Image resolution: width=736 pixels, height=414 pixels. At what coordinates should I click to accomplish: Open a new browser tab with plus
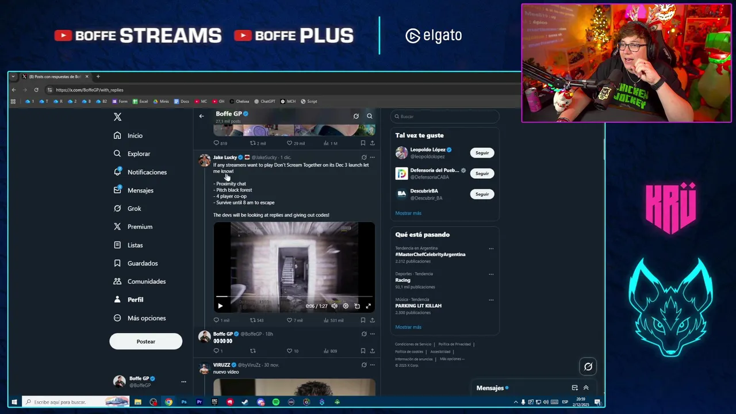pos(98,76)
